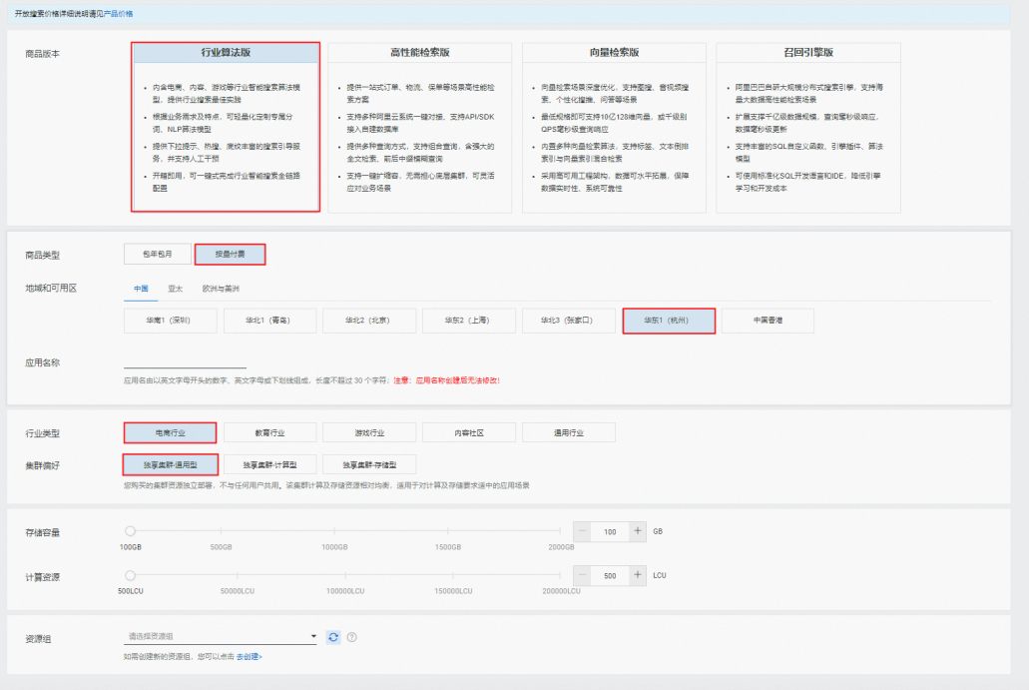Switch to the 欧洲与美洲 region tab
This screenshot has height=690, width=1029.
[x=221, y=289]
